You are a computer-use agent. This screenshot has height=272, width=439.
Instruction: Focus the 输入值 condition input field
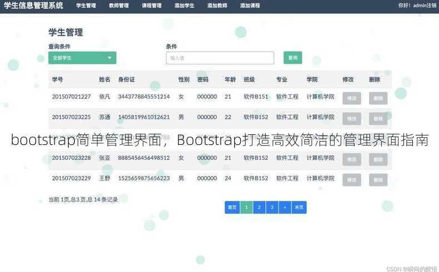pyautogui.click(x=220, y=58)
